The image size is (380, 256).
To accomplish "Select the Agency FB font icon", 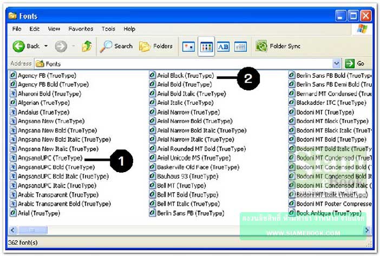I will (x=13, y=75).
